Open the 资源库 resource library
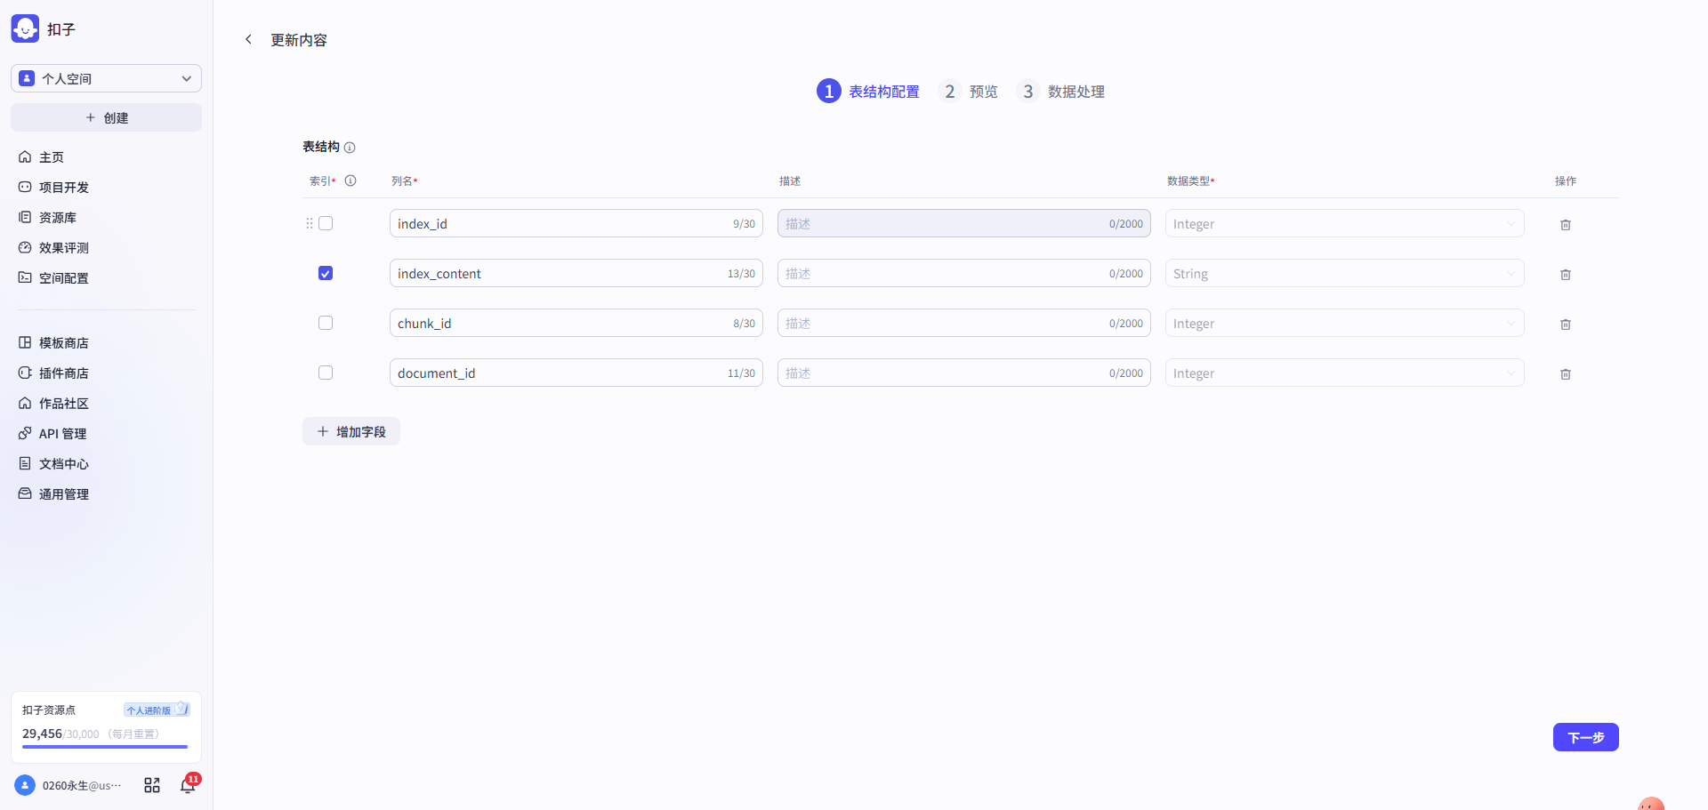Viewport: 1708px width, 810px height. [60, 217]
